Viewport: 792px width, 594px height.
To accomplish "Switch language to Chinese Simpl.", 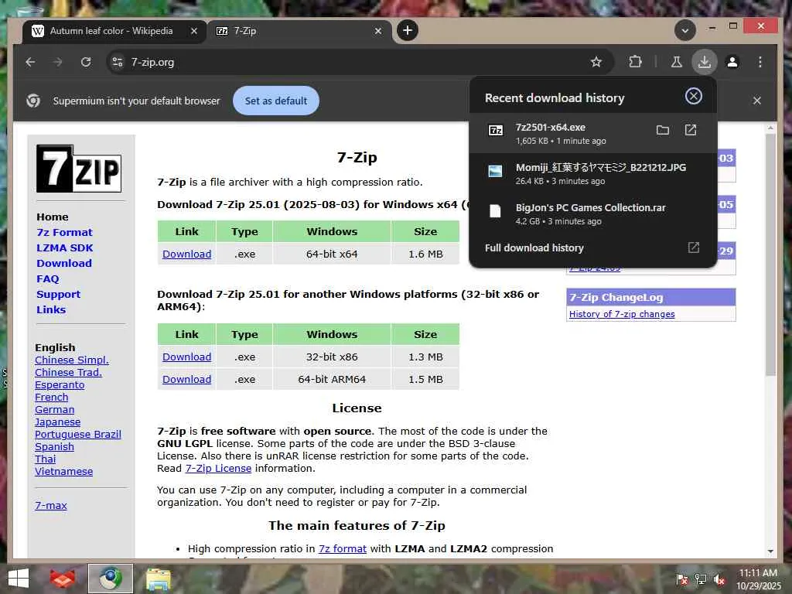I will [x=72, y=360].
